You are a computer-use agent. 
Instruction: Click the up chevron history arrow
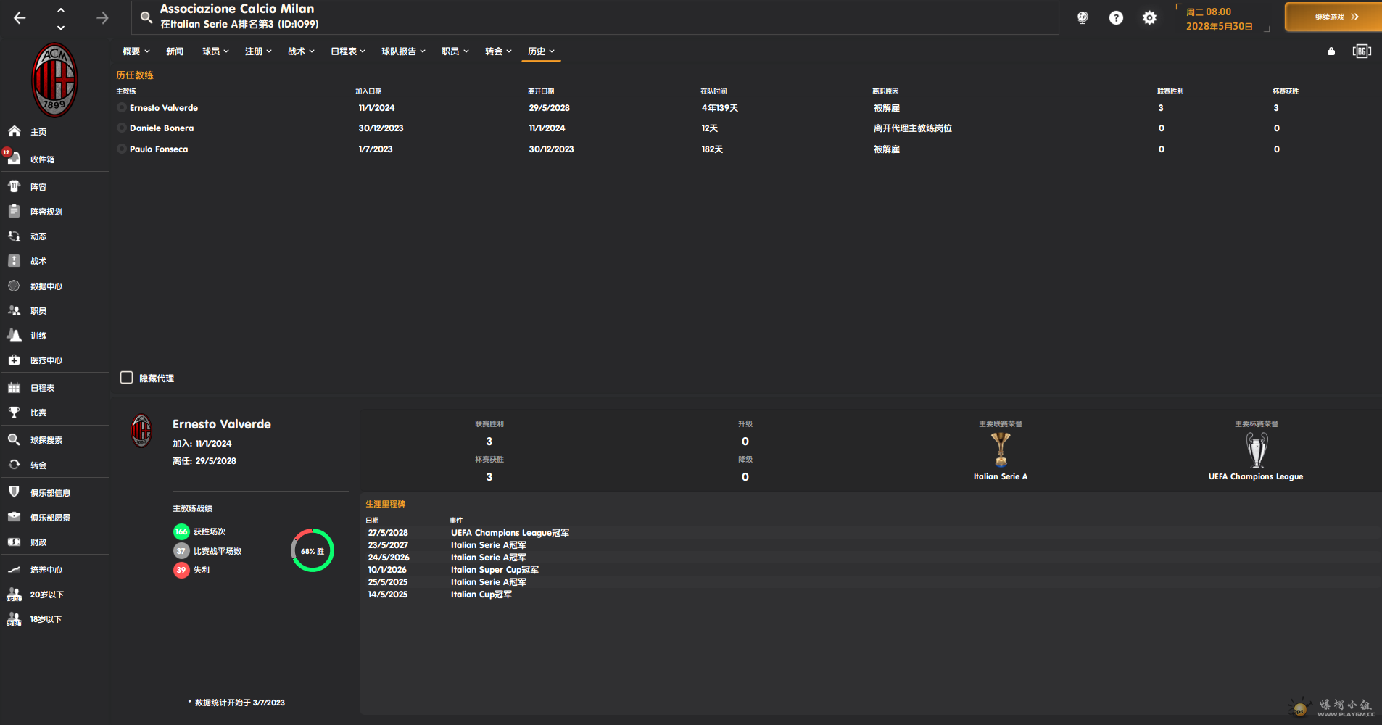pyautogui.click(x=61, y=10)
